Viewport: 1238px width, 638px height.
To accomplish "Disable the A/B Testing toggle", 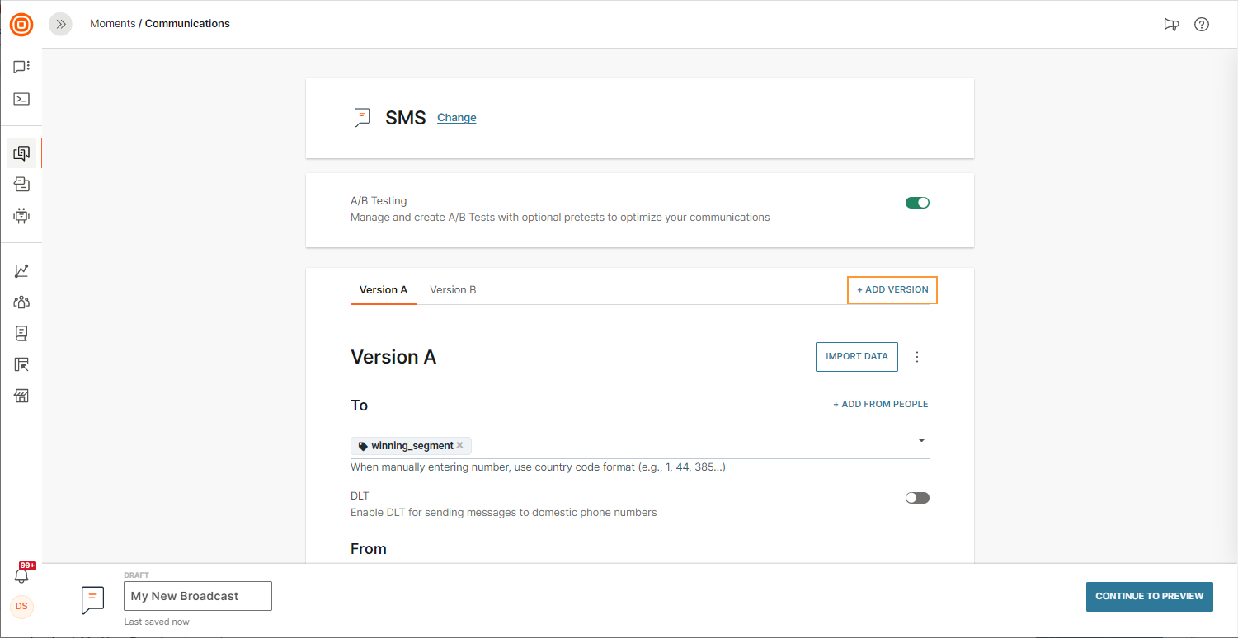I will (917, 203).
